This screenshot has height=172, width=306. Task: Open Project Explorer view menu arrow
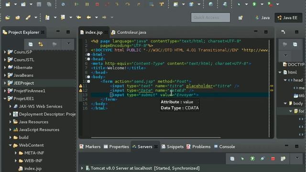pos(68,43)
